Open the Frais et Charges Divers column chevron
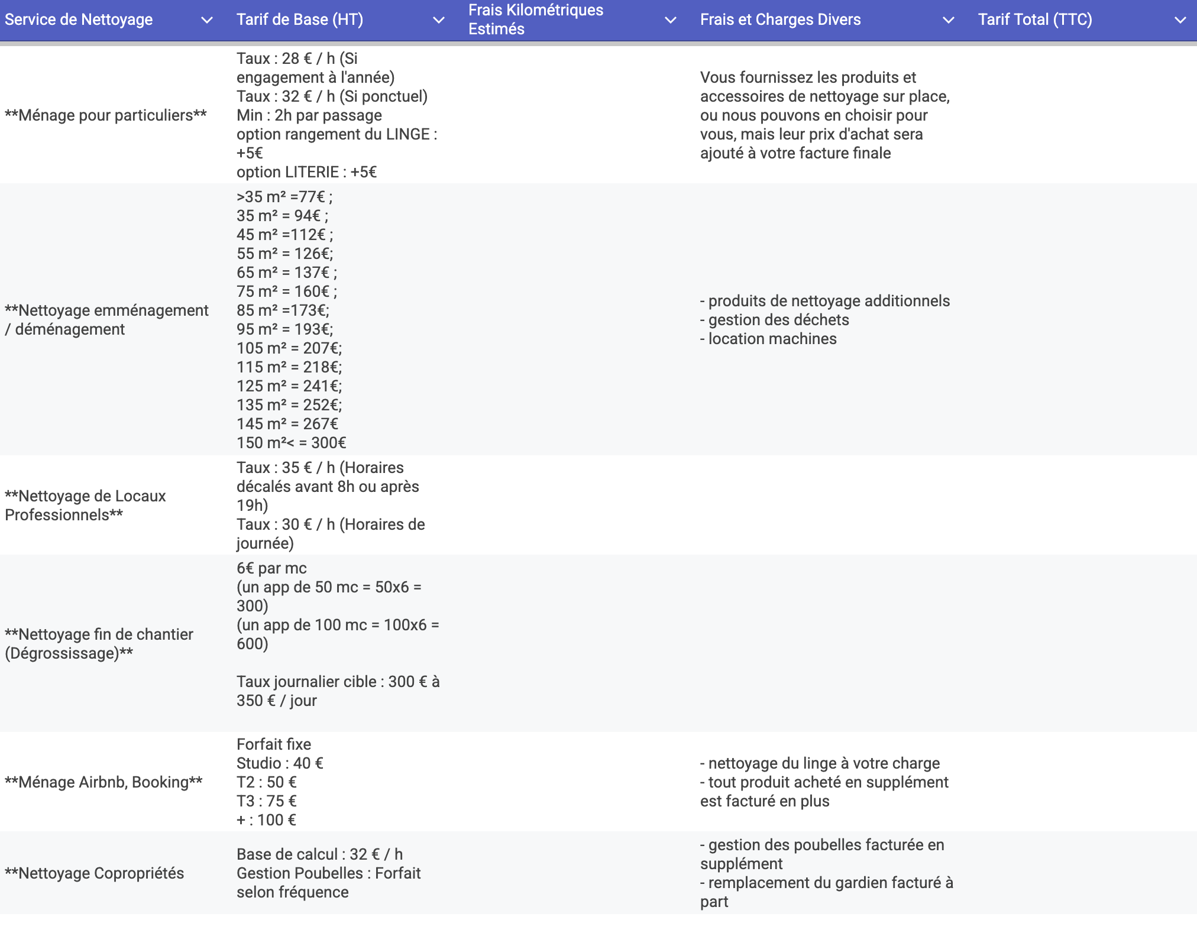 pos(948,20)
